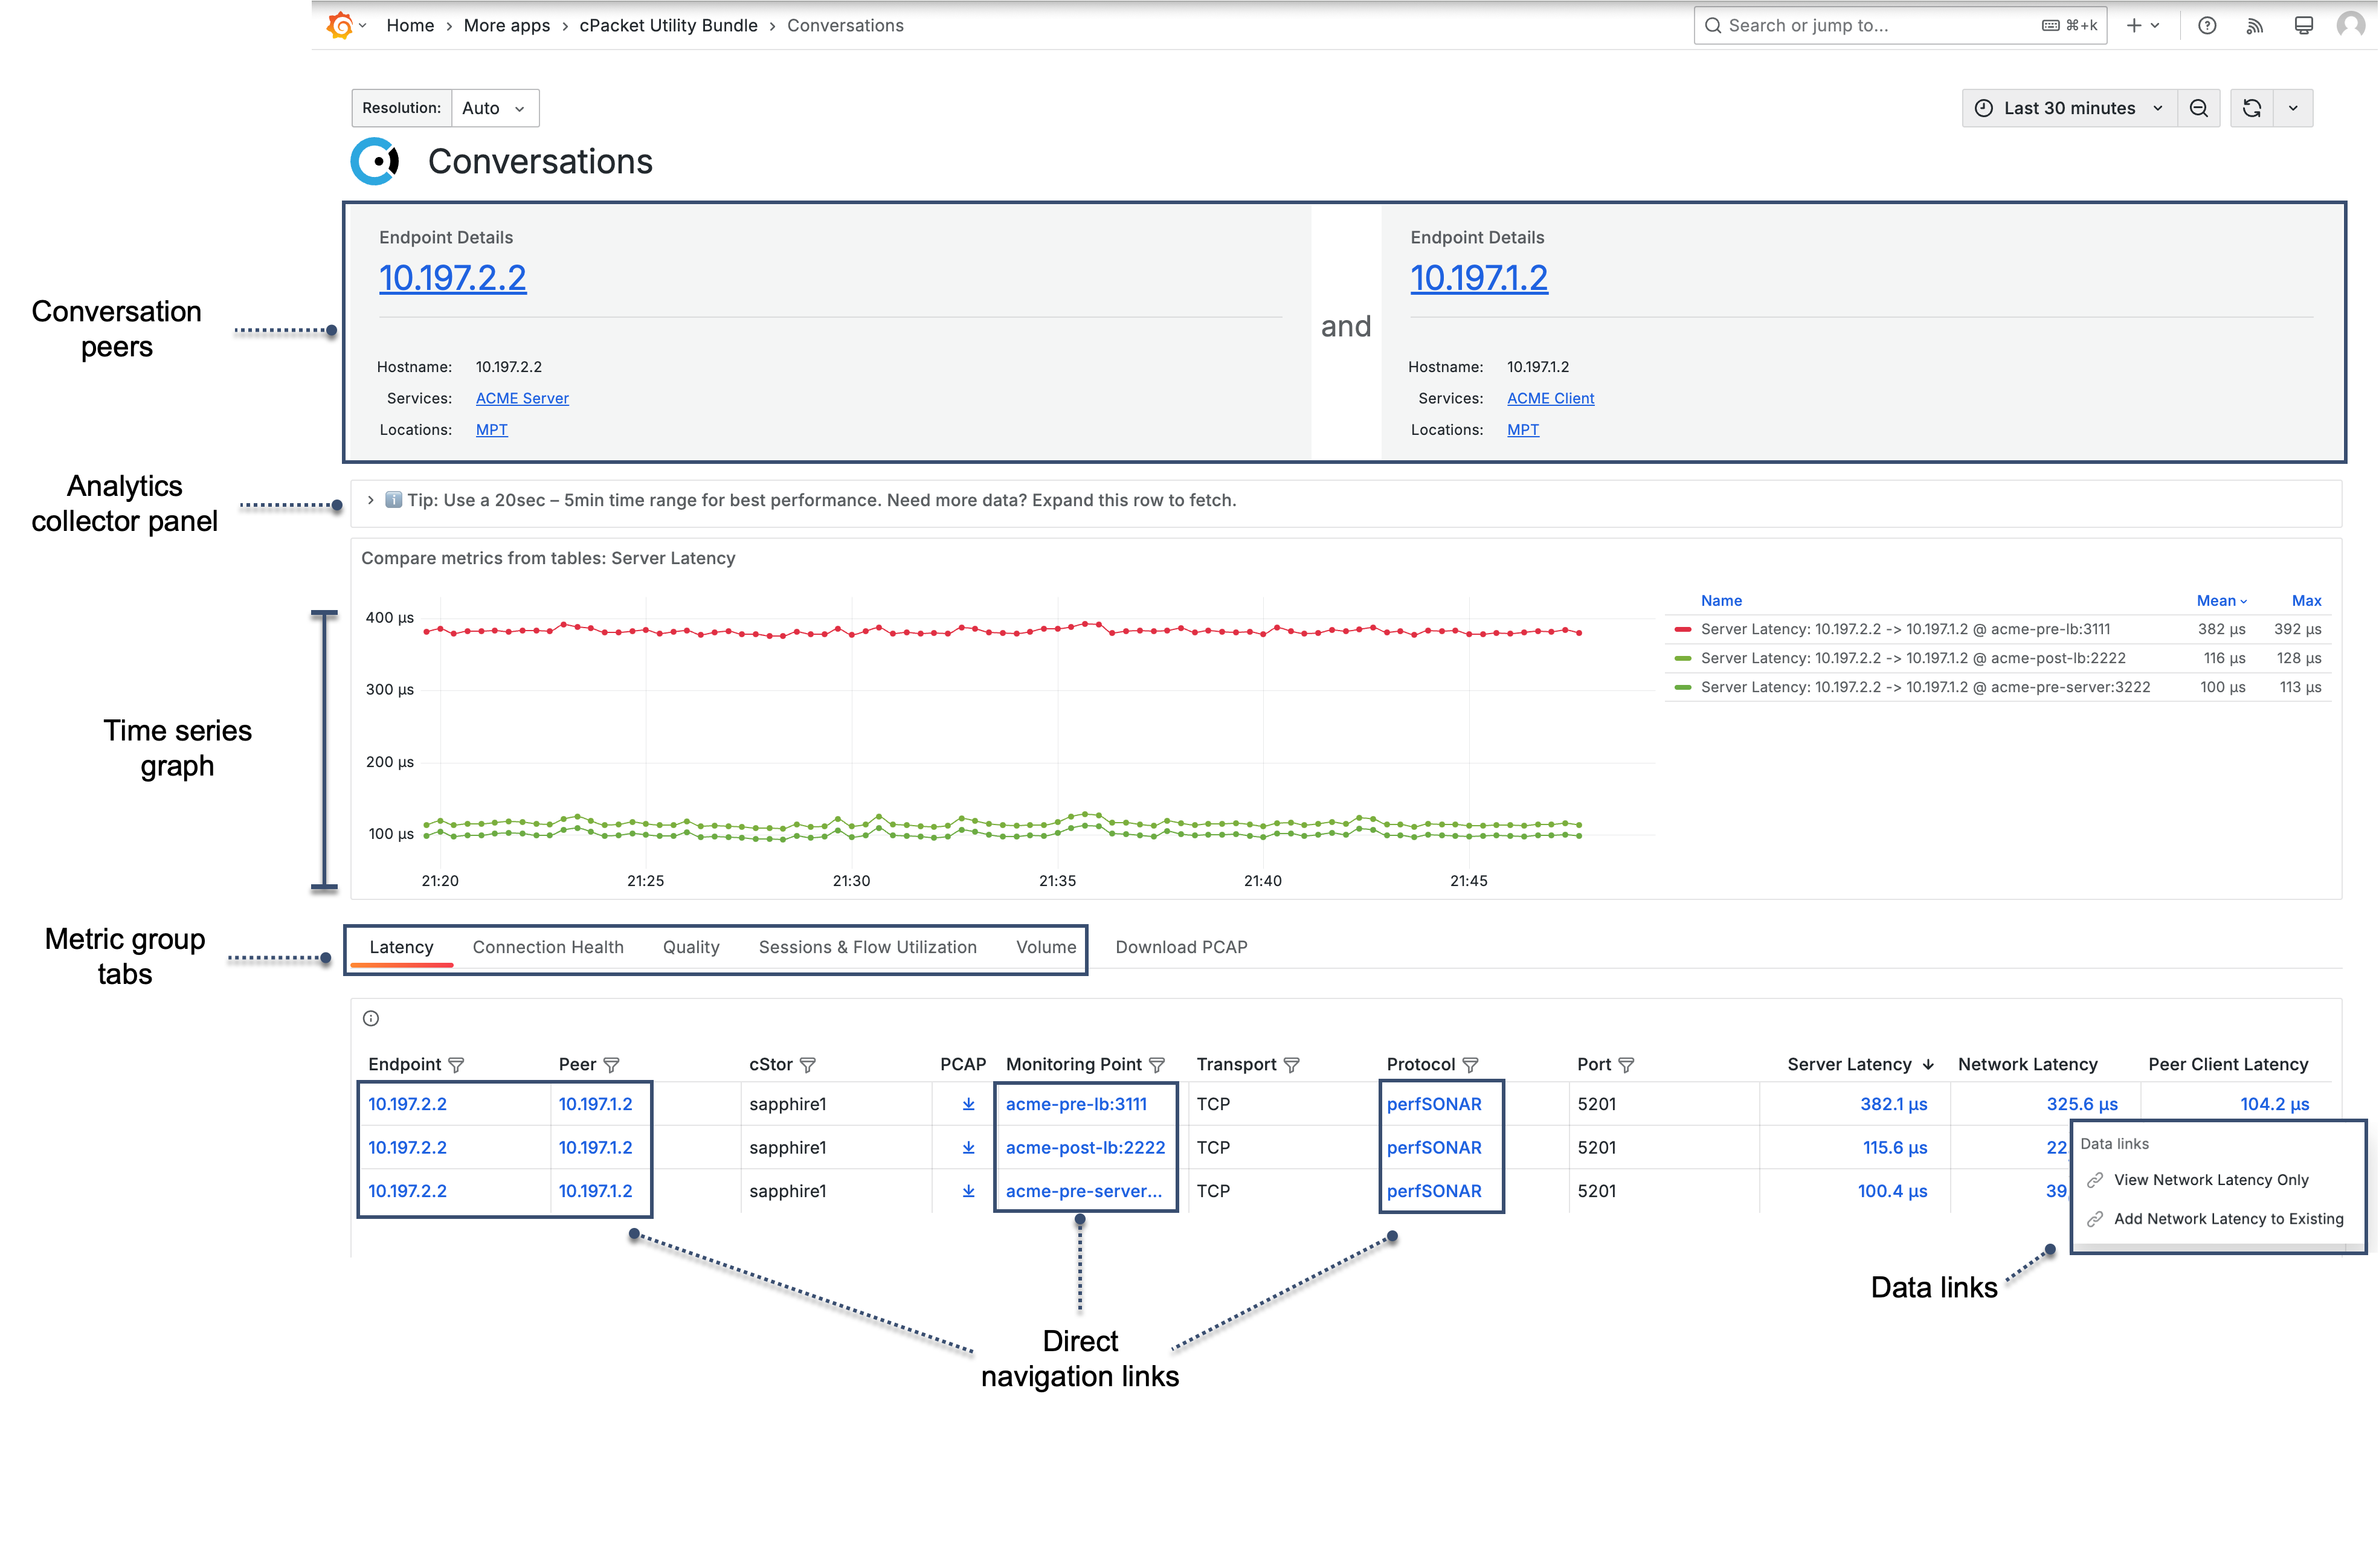Open the news feed RSS icon
The width and height of the screenshot is (2379, 1568).
[2255, 26]
